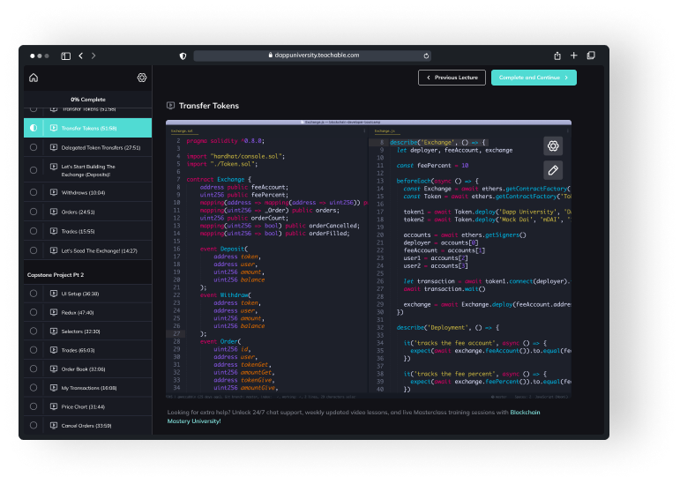
Task: Open Delegated Token Transfers lecture
Action: coord(101,147)
